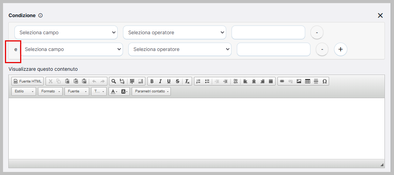Center-align the text
394x175 pixels.
254,81
